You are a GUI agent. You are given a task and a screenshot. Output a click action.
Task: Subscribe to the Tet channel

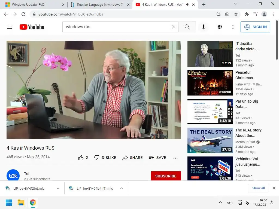[x=166, y=176]
